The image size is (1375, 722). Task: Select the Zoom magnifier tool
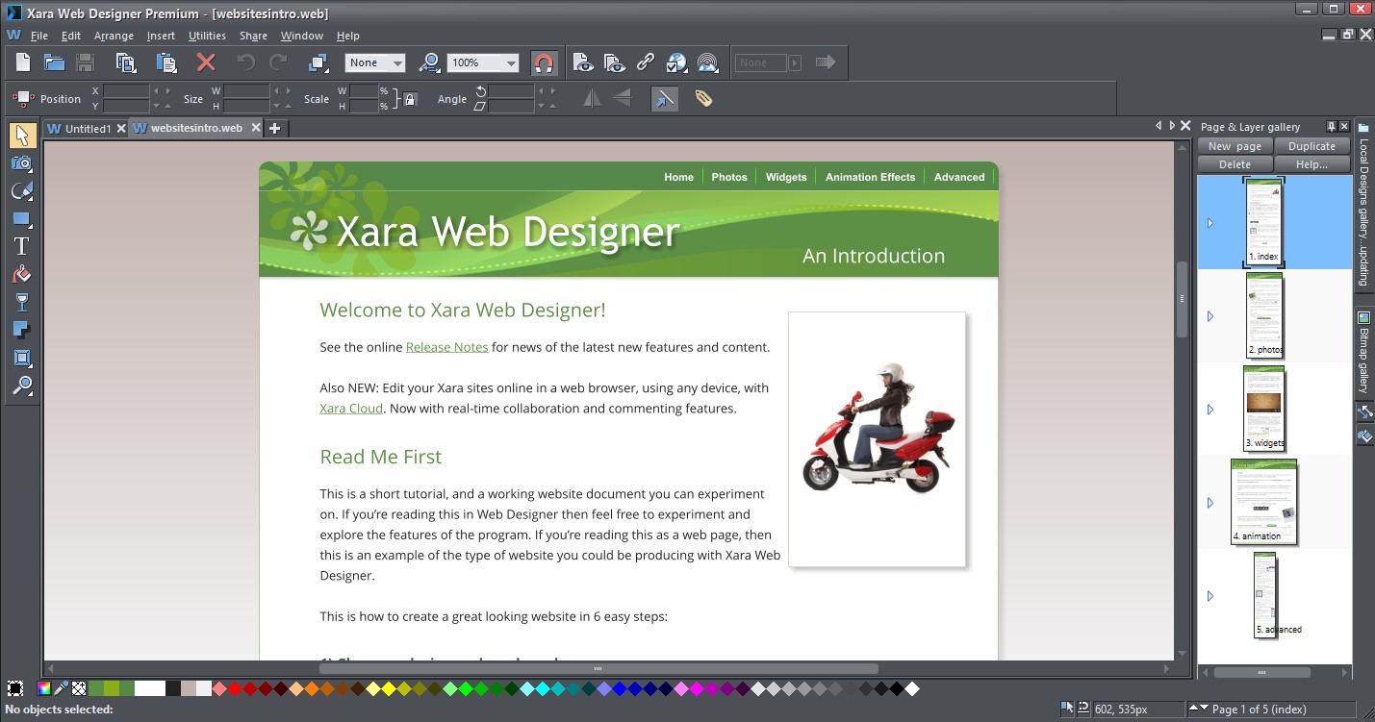point(22,386)
